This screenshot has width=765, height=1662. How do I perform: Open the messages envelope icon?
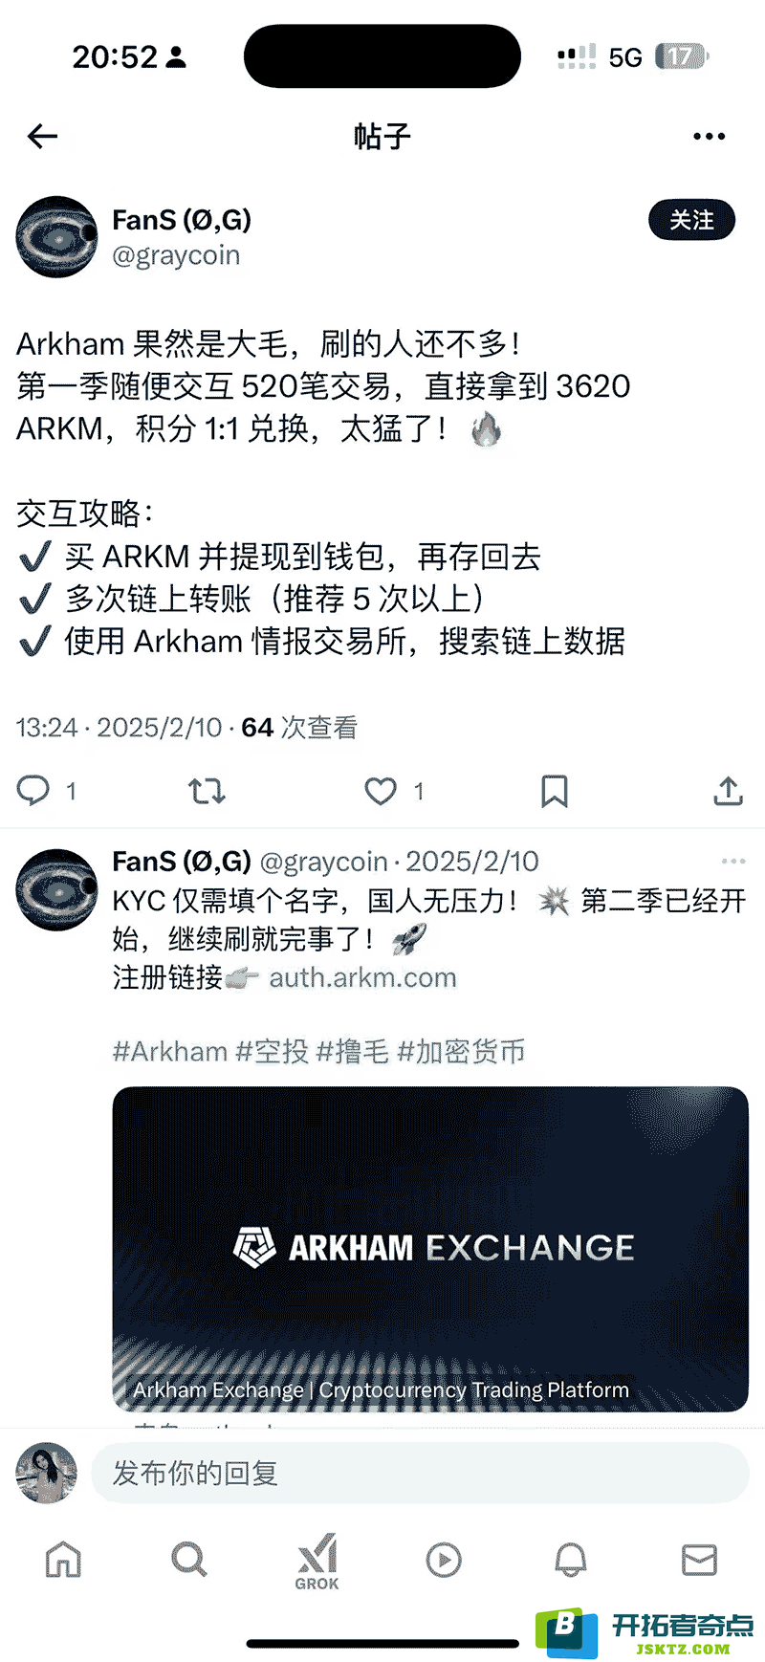[699, 1561]
